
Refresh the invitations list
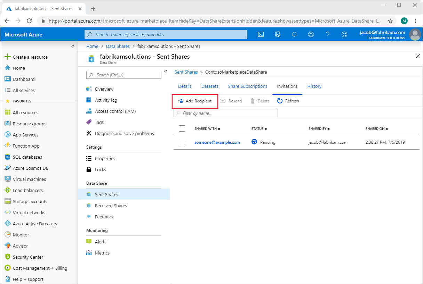click(x=288, y=101)
